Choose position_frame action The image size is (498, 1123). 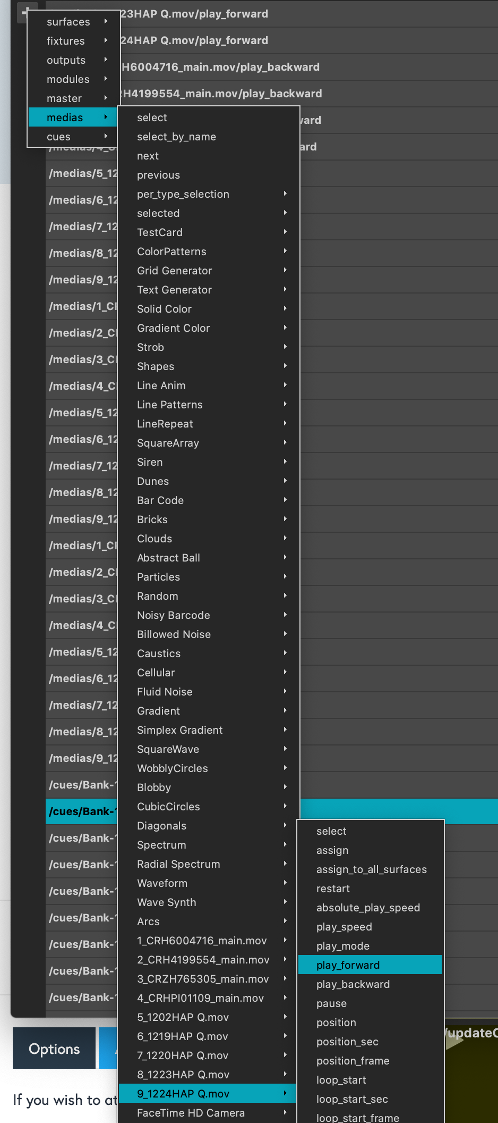(370, 1061)
